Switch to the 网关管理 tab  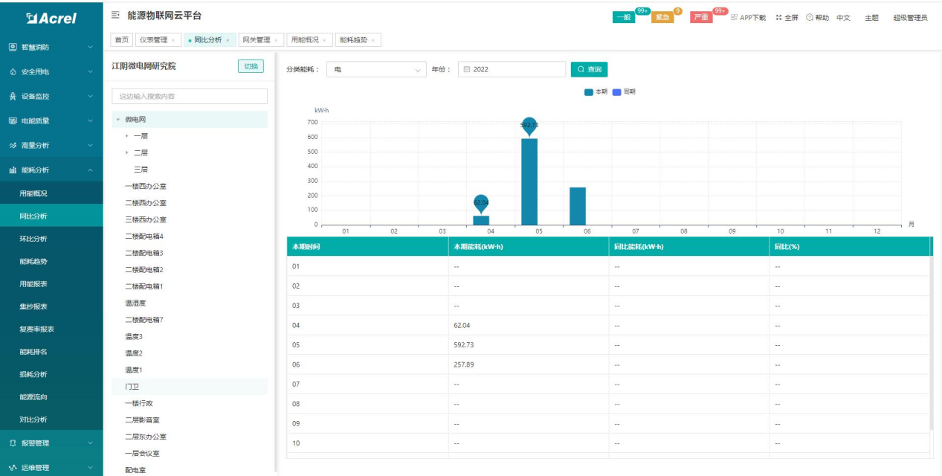tap(255, 40)
